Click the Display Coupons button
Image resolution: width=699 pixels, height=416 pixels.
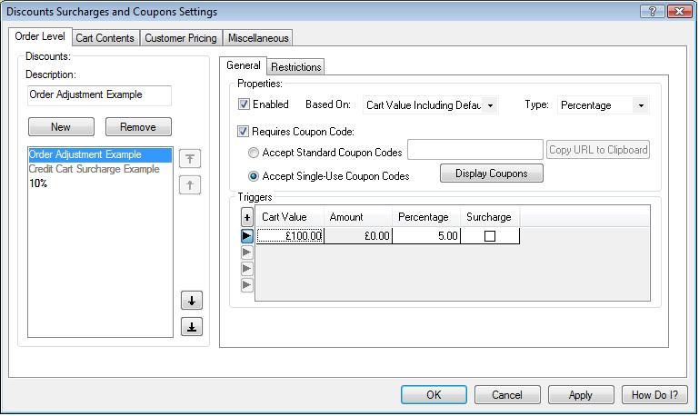(491, 173)
